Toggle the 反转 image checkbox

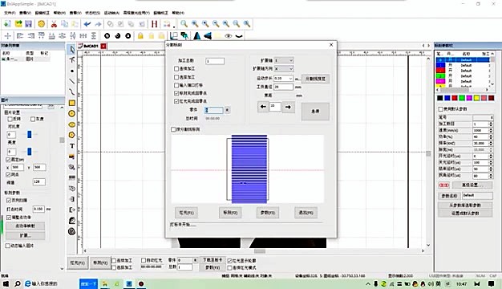[10, 119]
